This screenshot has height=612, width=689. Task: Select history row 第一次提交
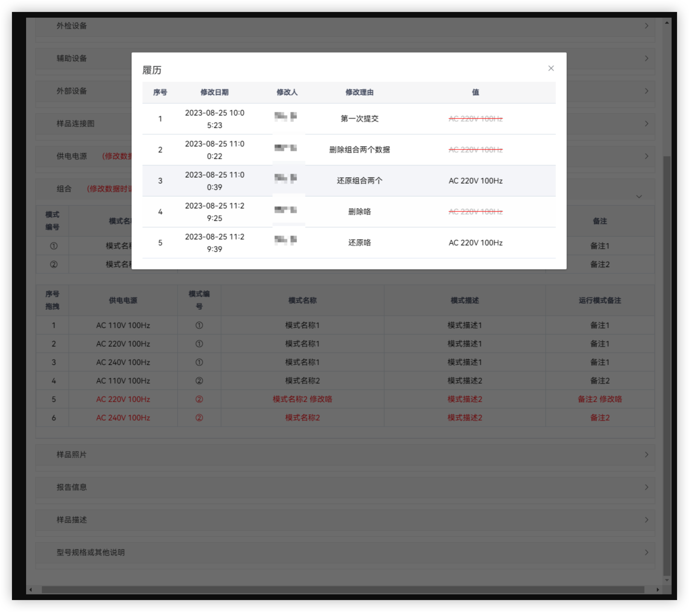(359, 119)
